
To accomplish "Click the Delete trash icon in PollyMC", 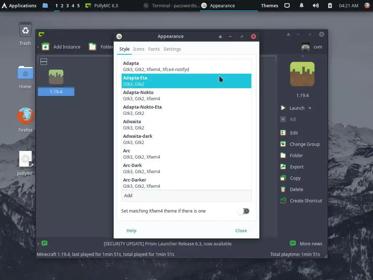I will coord(283,189).
